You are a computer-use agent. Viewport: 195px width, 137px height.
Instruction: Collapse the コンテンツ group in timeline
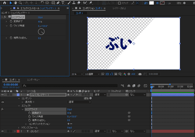coord(19,98)
